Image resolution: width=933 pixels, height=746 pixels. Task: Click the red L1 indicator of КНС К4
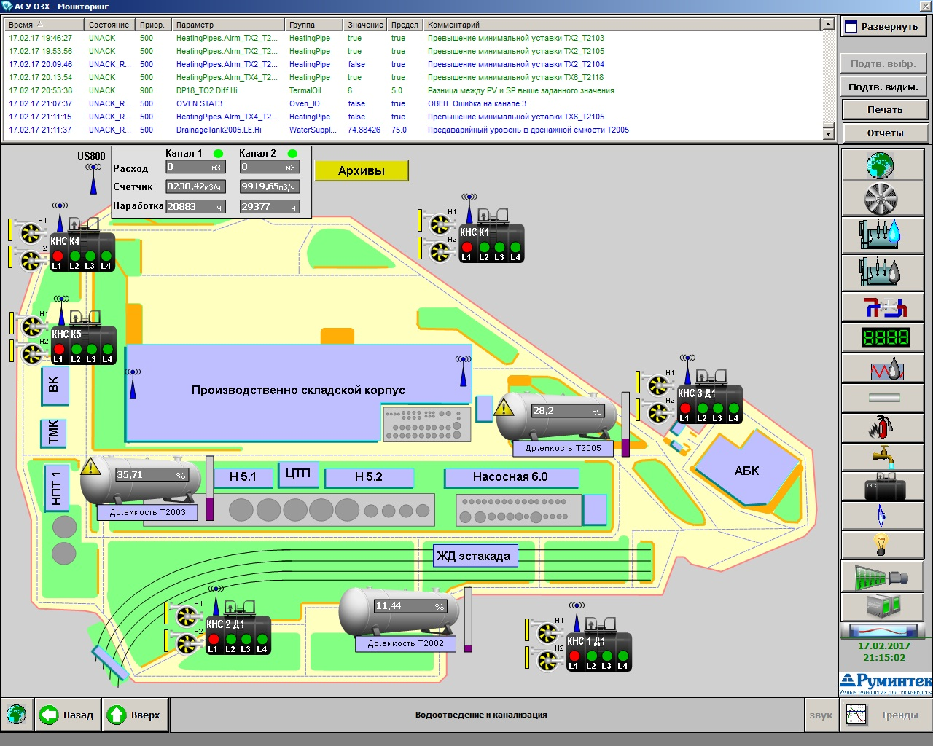(58, 256)
